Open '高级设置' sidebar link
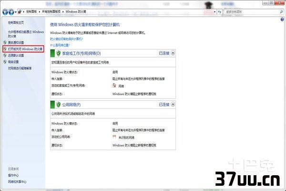This screenshot has width=286, height=191. tap(13, 62)
